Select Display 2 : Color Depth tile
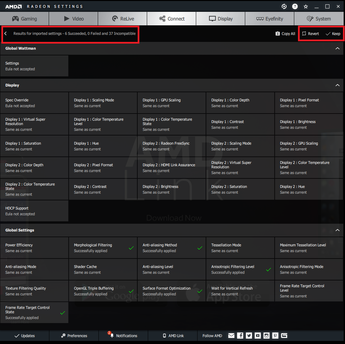The height and width of the screenshot is (344, 345). click(x=34, y=168)
